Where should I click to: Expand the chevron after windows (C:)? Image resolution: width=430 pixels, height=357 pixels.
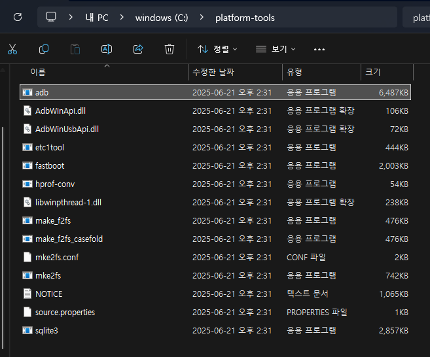point(202,17)
